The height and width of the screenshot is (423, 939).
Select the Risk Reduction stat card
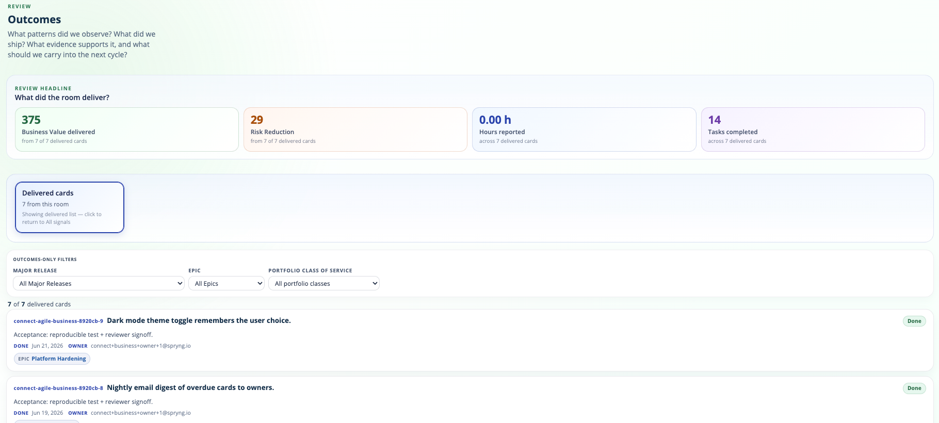pos(355,129)
